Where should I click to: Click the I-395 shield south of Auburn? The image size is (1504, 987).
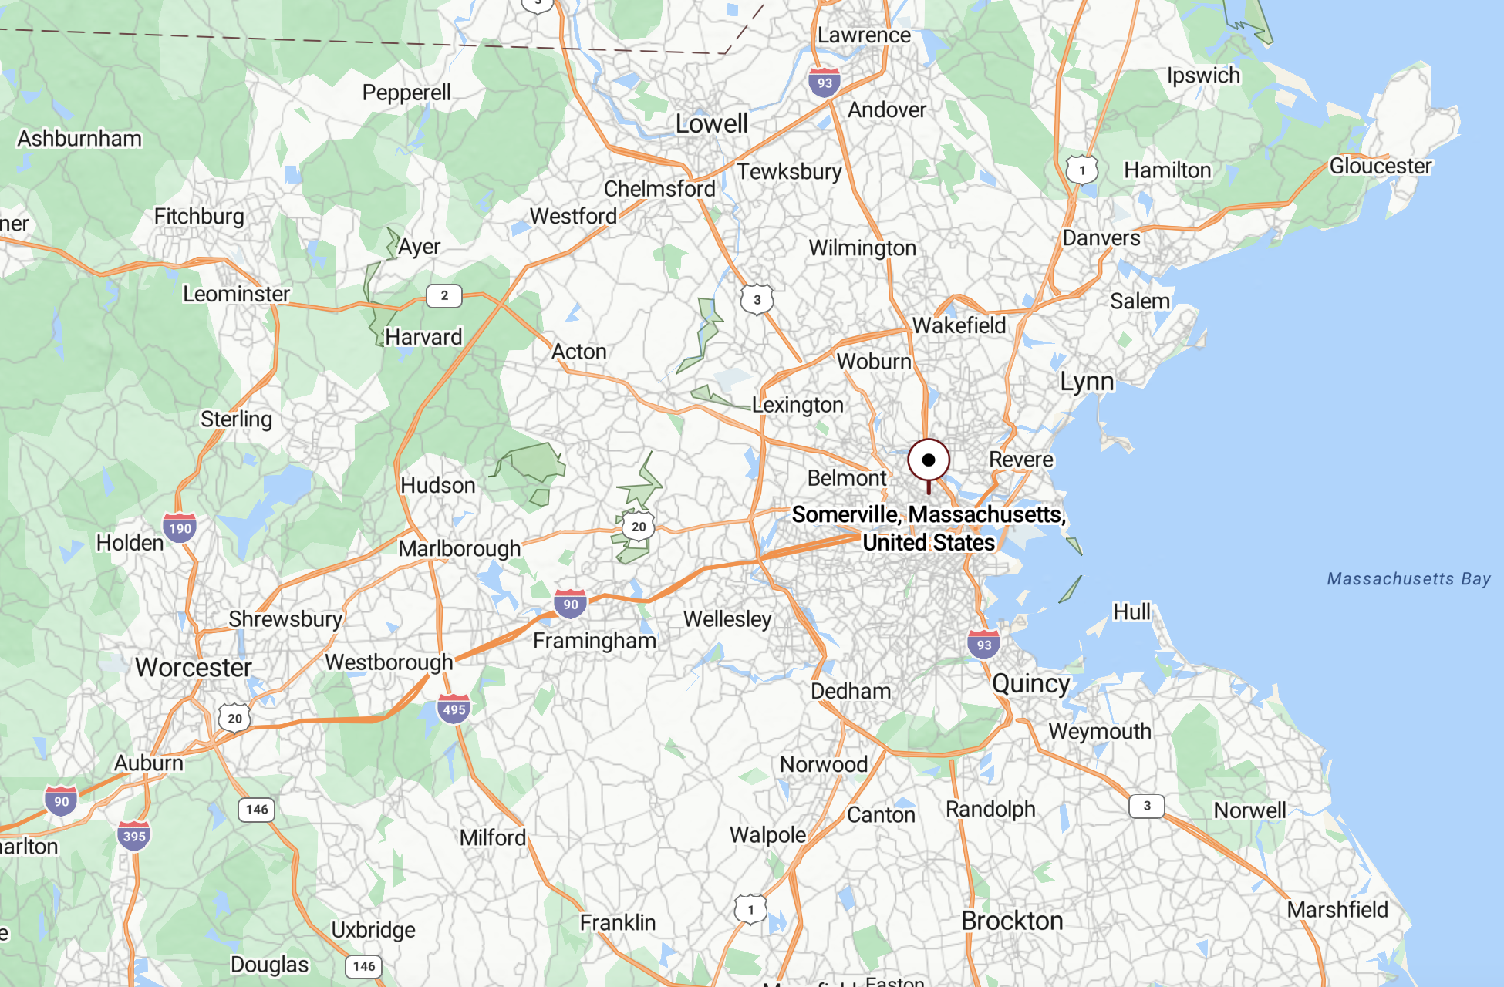coord(134,836)
